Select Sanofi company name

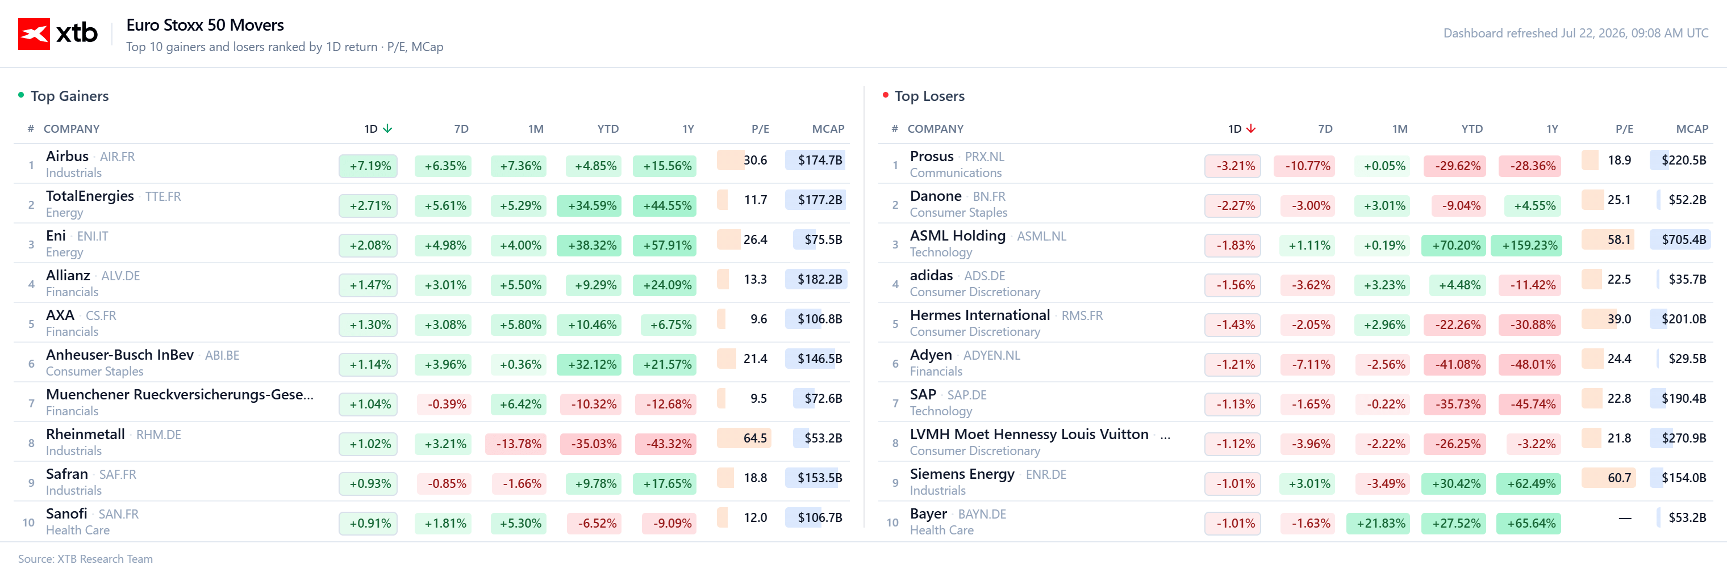[x=66, y=513]
